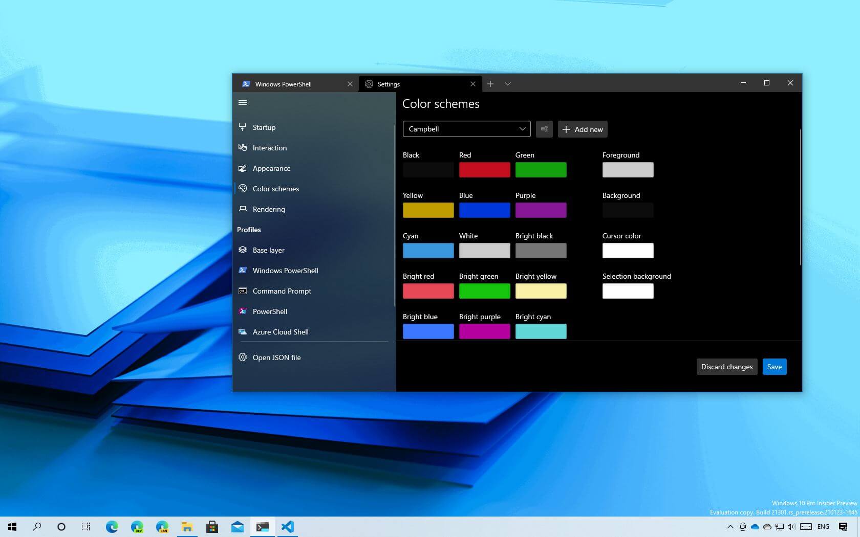Open the Campbell color scheme dropdown
This screenshot has height=537, width=860.
coord(465,129)
